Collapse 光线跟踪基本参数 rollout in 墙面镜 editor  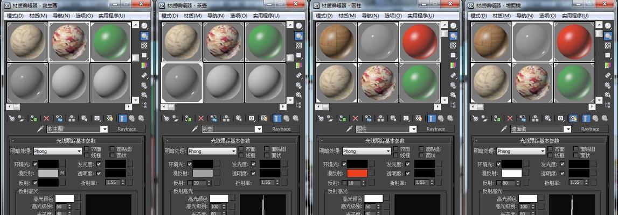pos(539,140)
